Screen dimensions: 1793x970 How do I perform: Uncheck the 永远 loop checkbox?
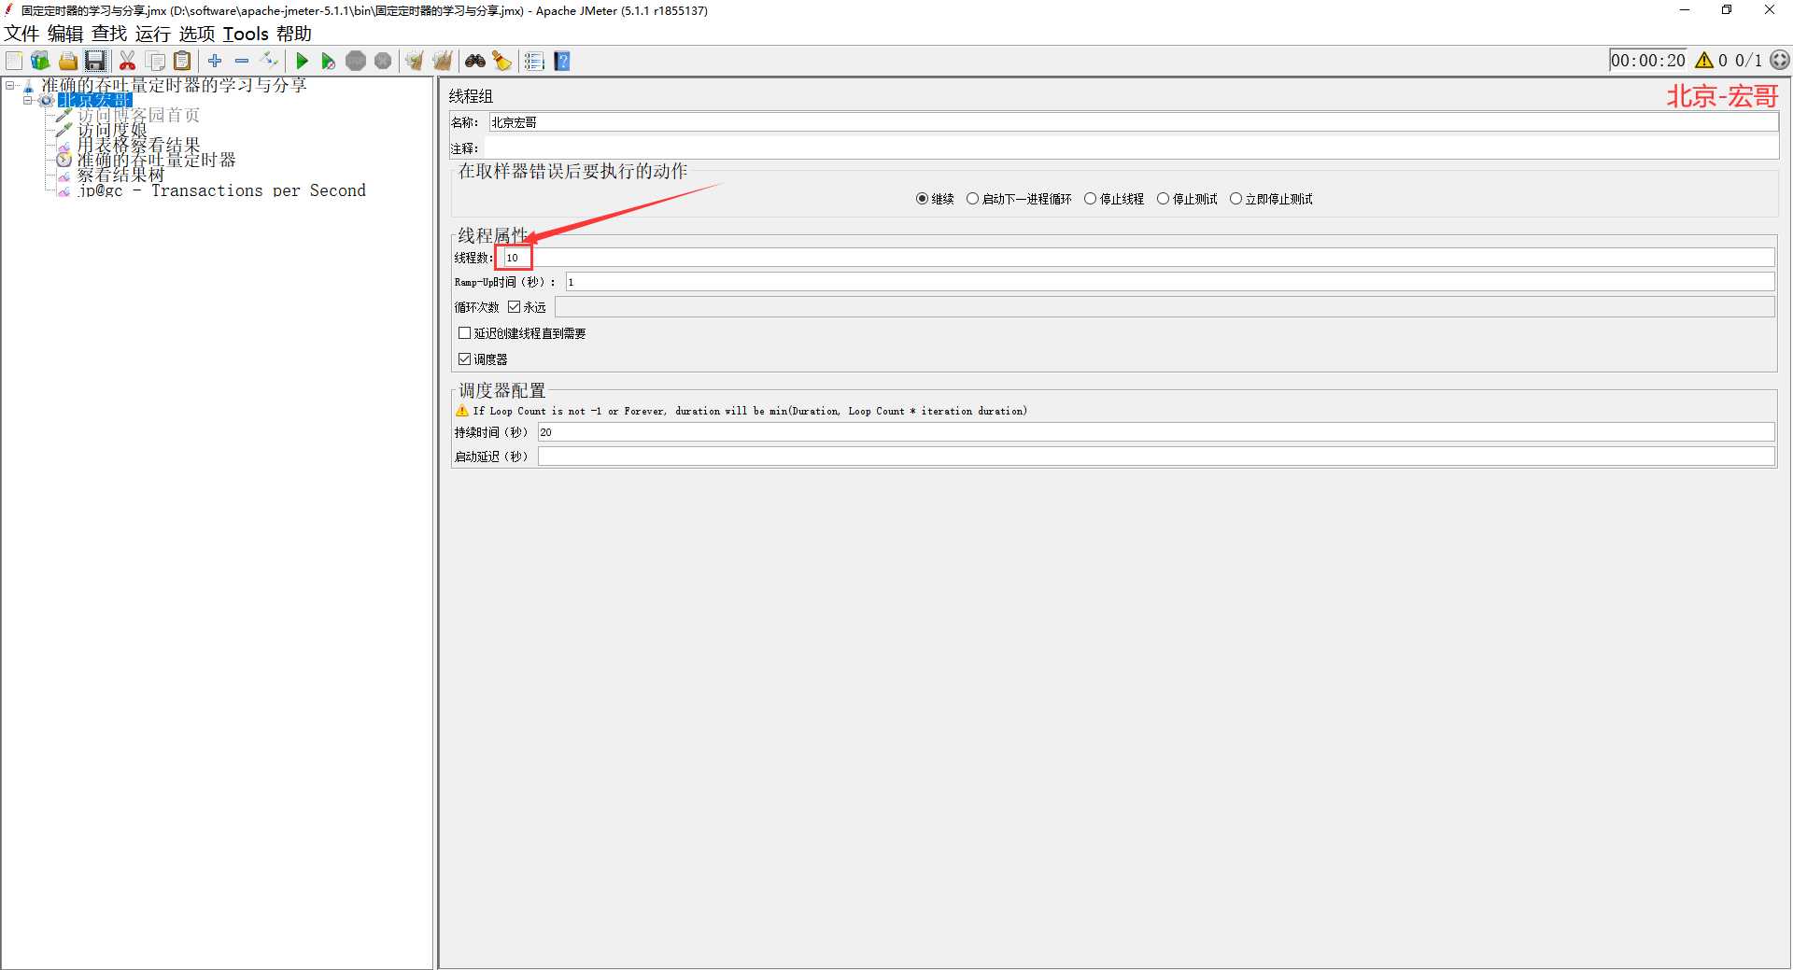(514, 306)
